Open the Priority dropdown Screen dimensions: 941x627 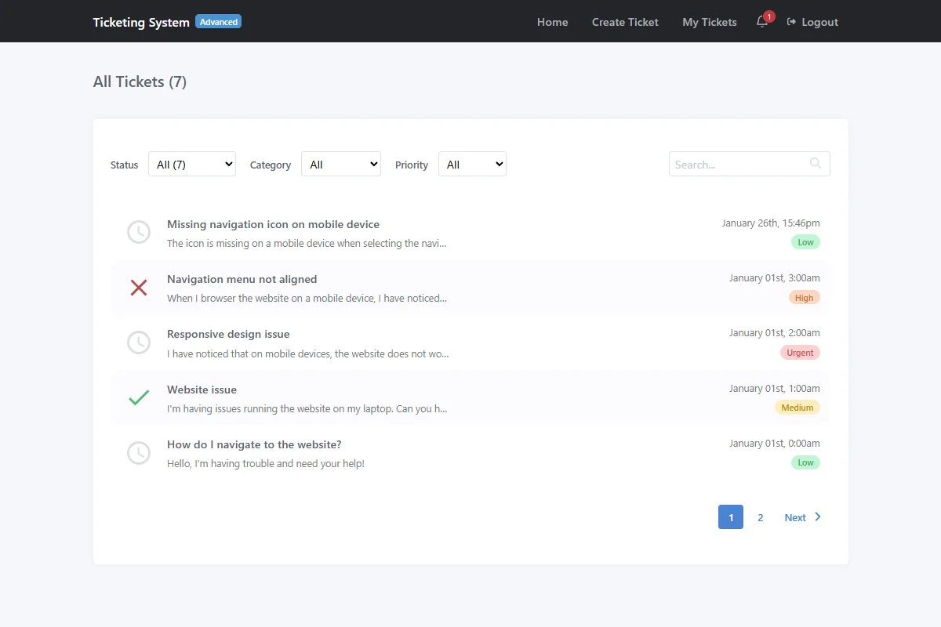pos(472,164)
